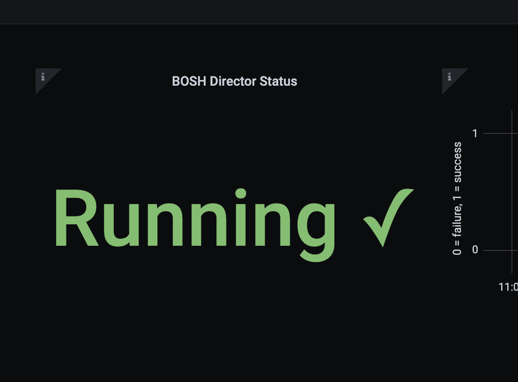The image size is (518, 382).
Task: Click the BOSH Director Status info icon
Action: pyautogui.click(x=43, y=76)
